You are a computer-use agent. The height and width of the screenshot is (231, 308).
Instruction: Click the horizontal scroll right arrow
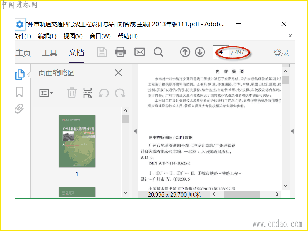click(x=277, y=194)
